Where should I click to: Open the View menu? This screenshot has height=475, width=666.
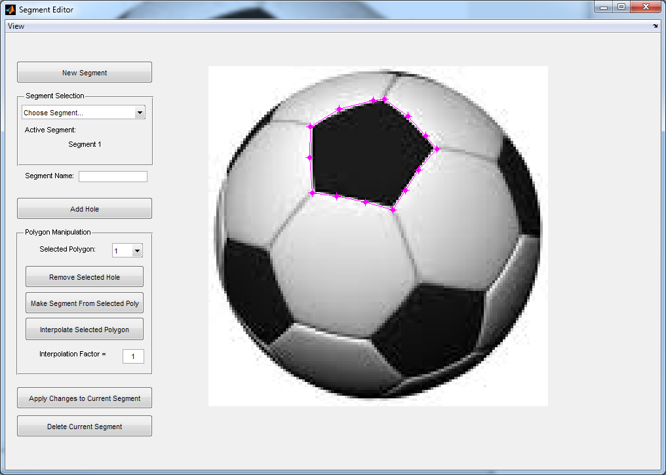click(x=16, y=26)
